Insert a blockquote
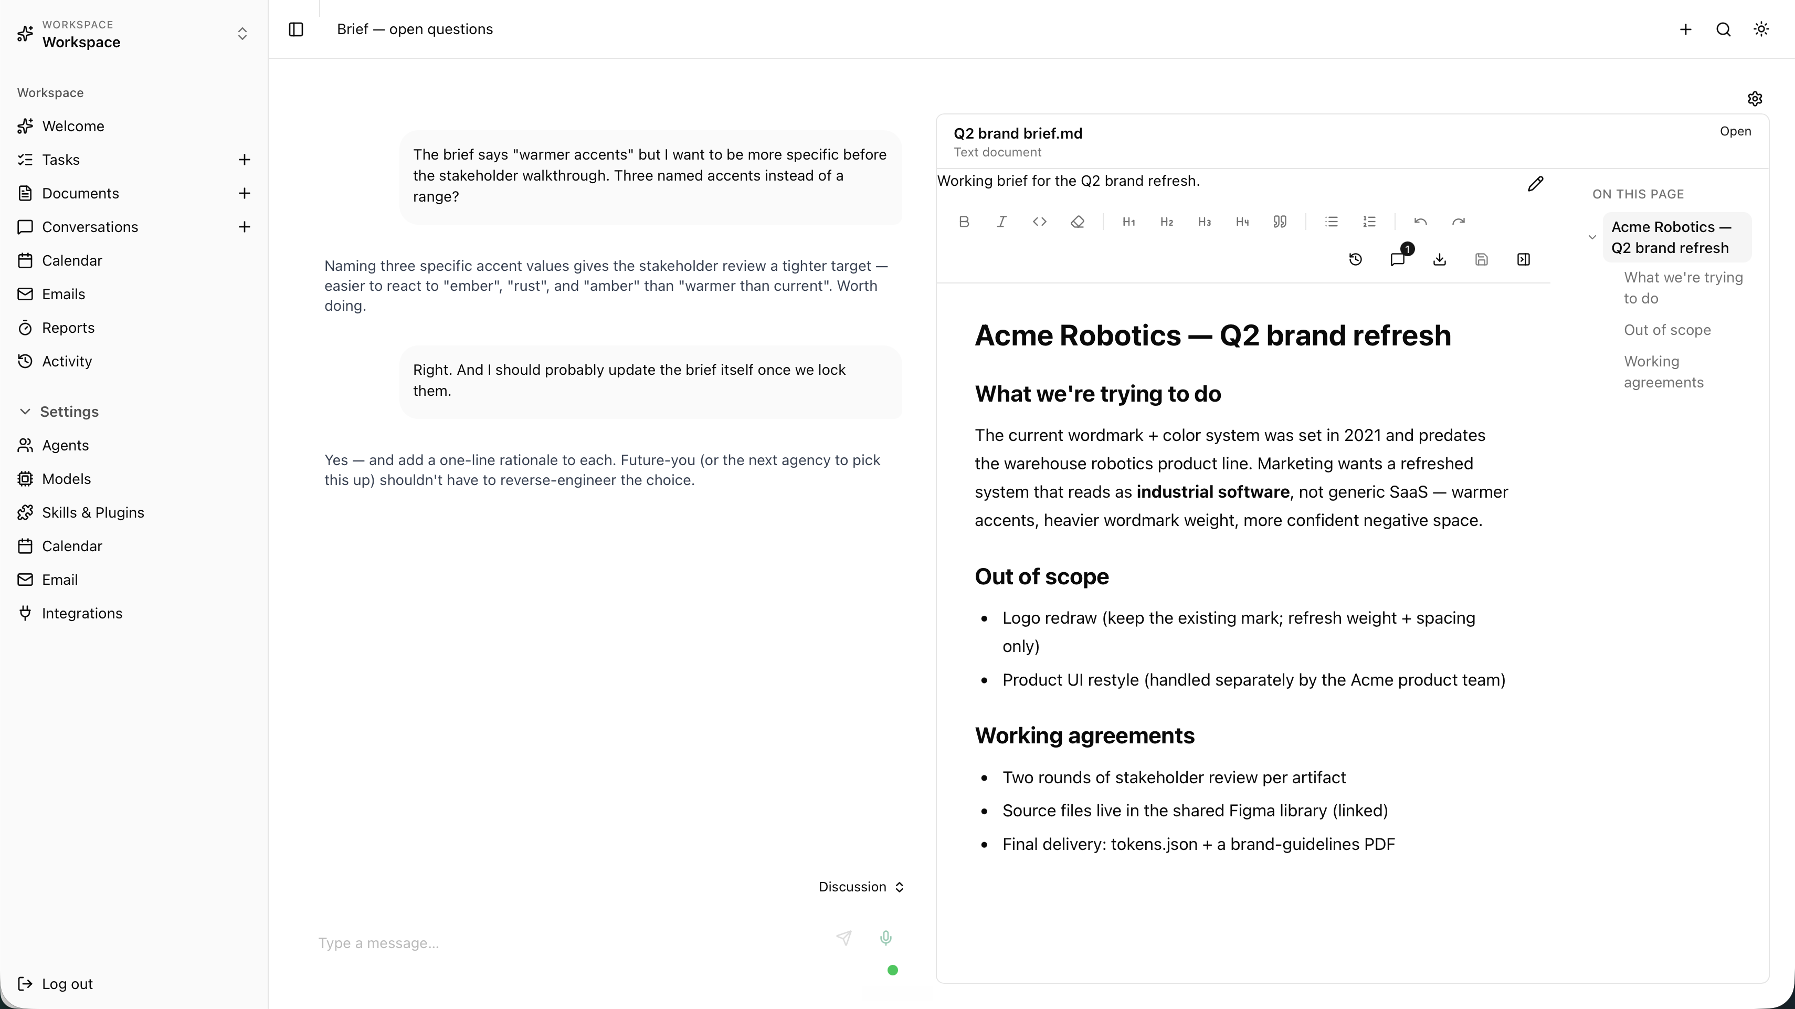 [1280, 222]
